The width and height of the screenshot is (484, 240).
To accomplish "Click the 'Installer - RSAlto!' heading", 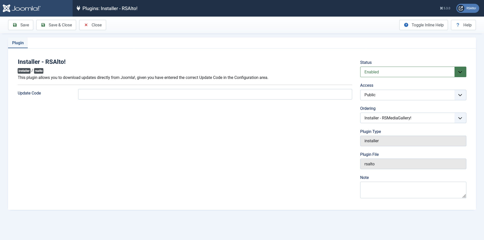I will [x=42, y=62].
